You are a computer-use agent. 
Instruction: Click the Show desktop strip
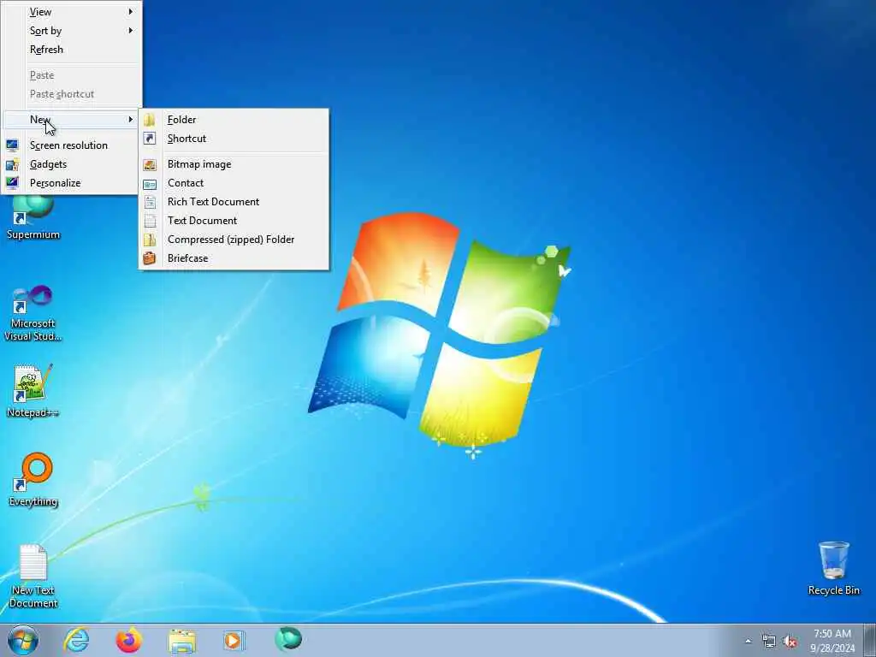(x=870, y=640)
